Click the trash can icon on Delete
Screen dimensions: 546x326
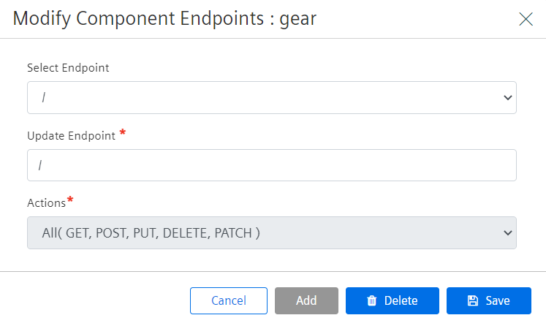pos(372,300)
